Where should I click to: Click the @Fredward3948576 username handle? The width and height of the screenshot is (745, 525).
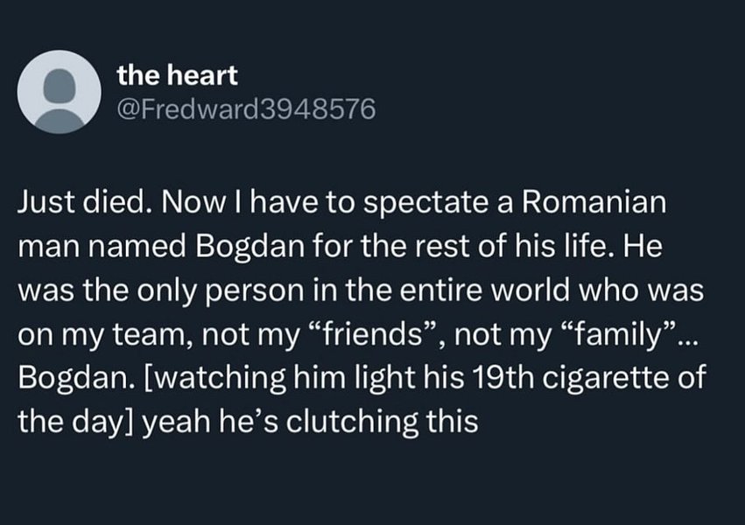click(246, 110)
